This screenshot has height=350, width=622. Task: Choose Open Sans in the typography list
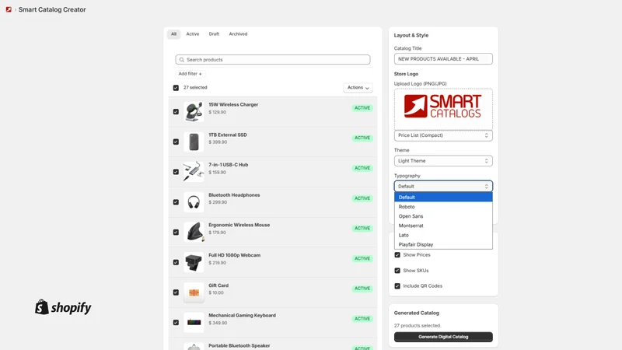coord(443,216)
